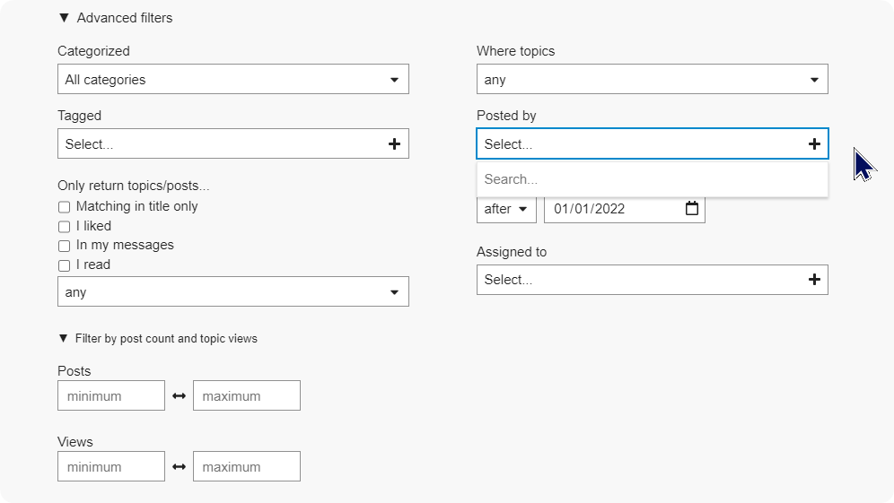Viewport: 894px width, 503px height.
Task: Click the Where topics label
Action: (515, 51)
